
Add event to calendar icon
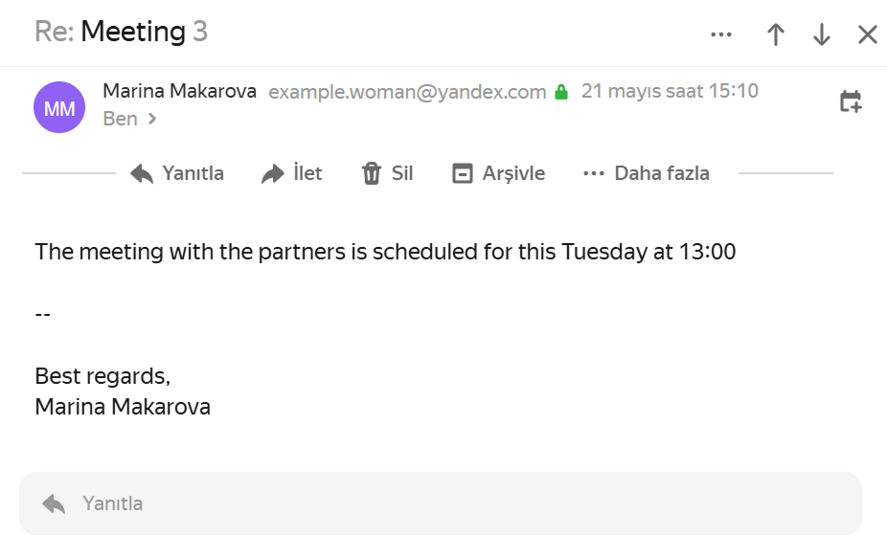tap(851, 101)
